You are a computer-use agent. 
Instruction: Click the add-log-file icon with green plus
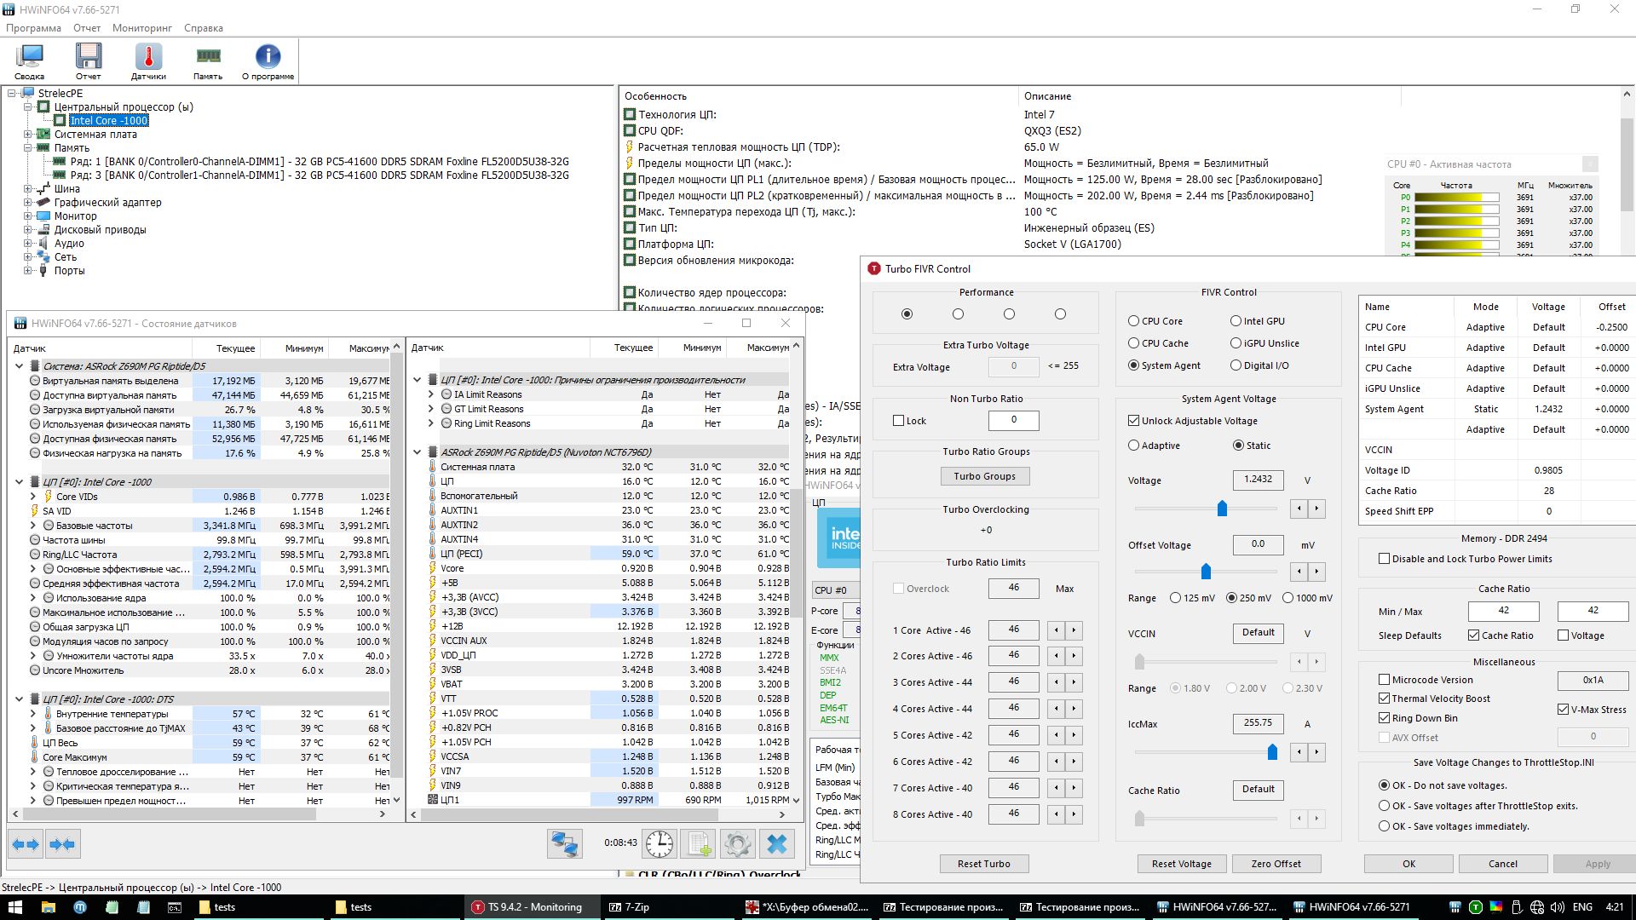click(699, 843)
